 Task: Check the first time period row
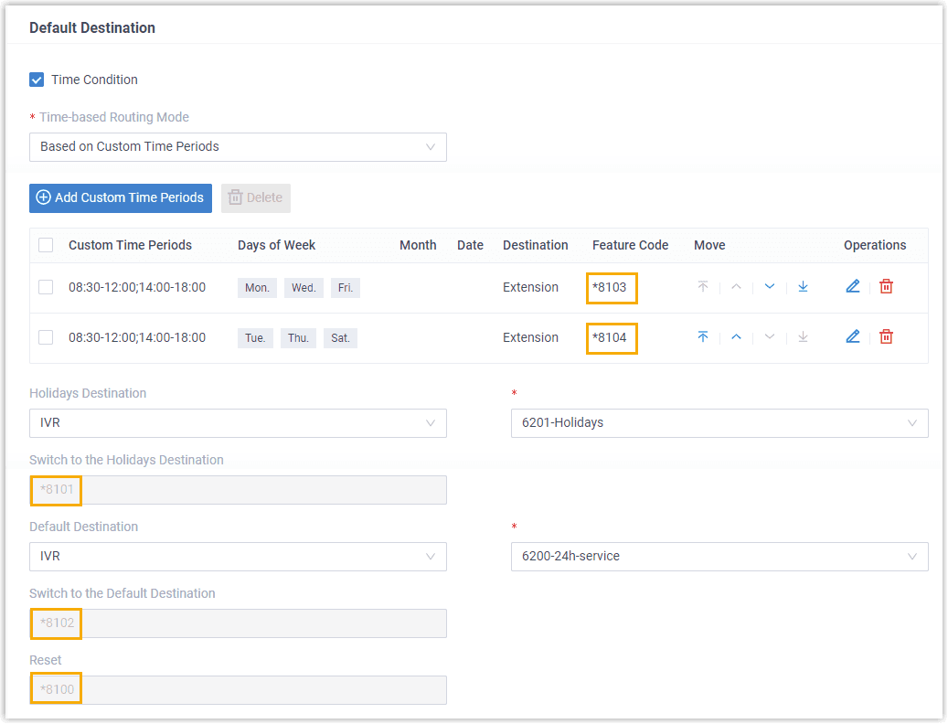[45, 286]
